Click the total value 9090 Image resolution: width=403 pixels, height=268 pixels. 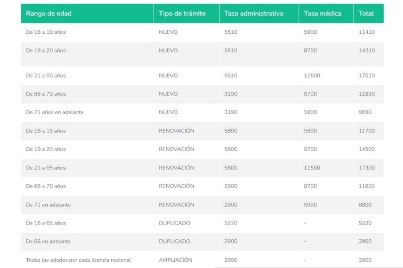coord(365,112)
